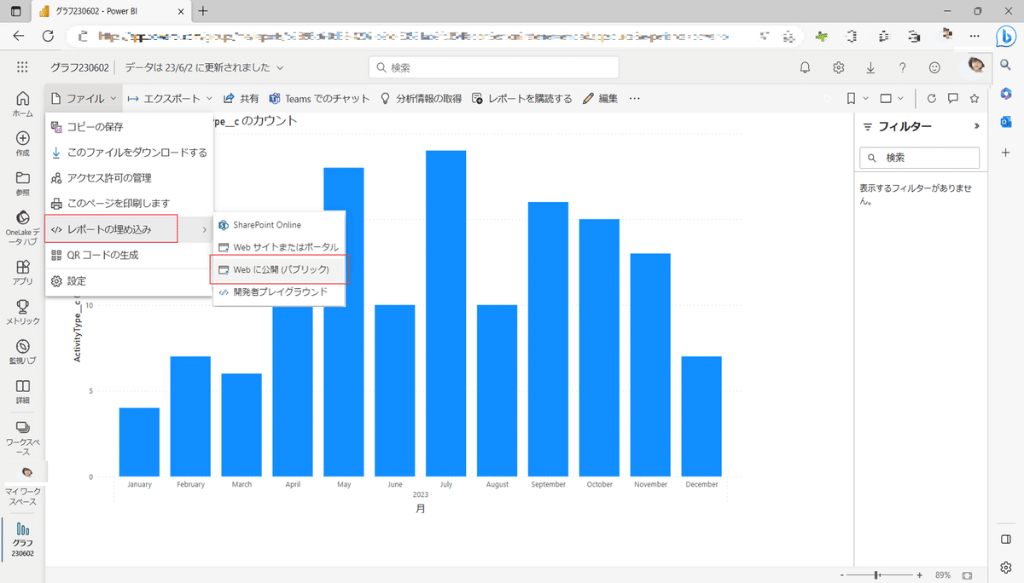Click the download icon in header

click(x=870, y=67)
